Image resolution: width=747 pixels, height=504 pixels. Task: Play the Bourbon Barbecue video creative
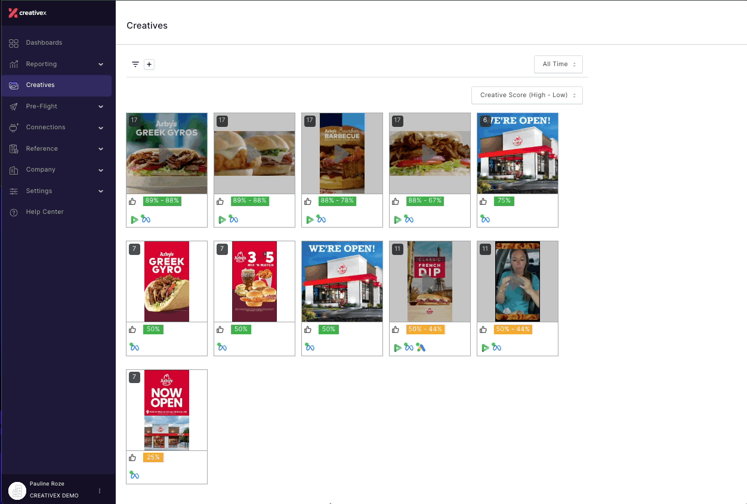tap(342, 154)
